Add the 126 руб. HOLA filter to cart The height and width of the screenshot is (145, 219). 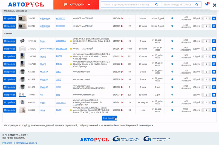tap(214, 110)
